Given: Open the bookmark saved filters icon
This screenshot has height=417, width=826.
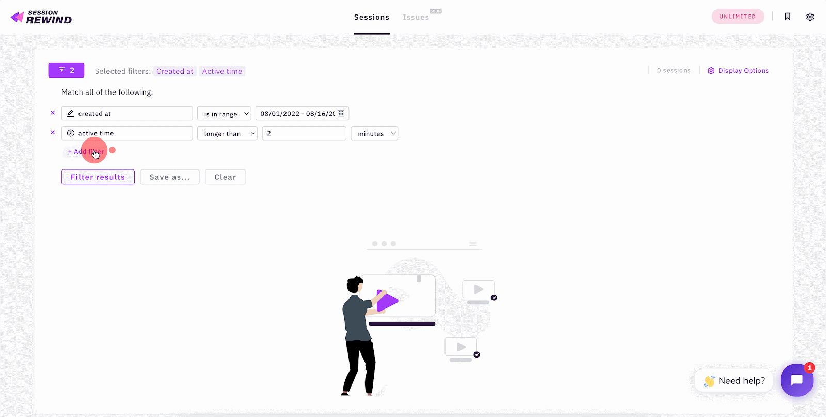Looking at the screenshot, I should point(787,17).
